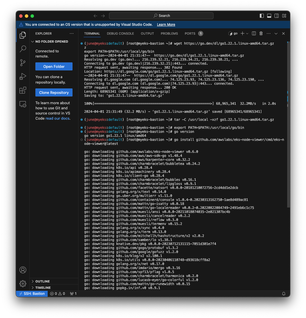Click the bubbletea v0.24.2 download line
306x318 pixels.
coord(142,164)
